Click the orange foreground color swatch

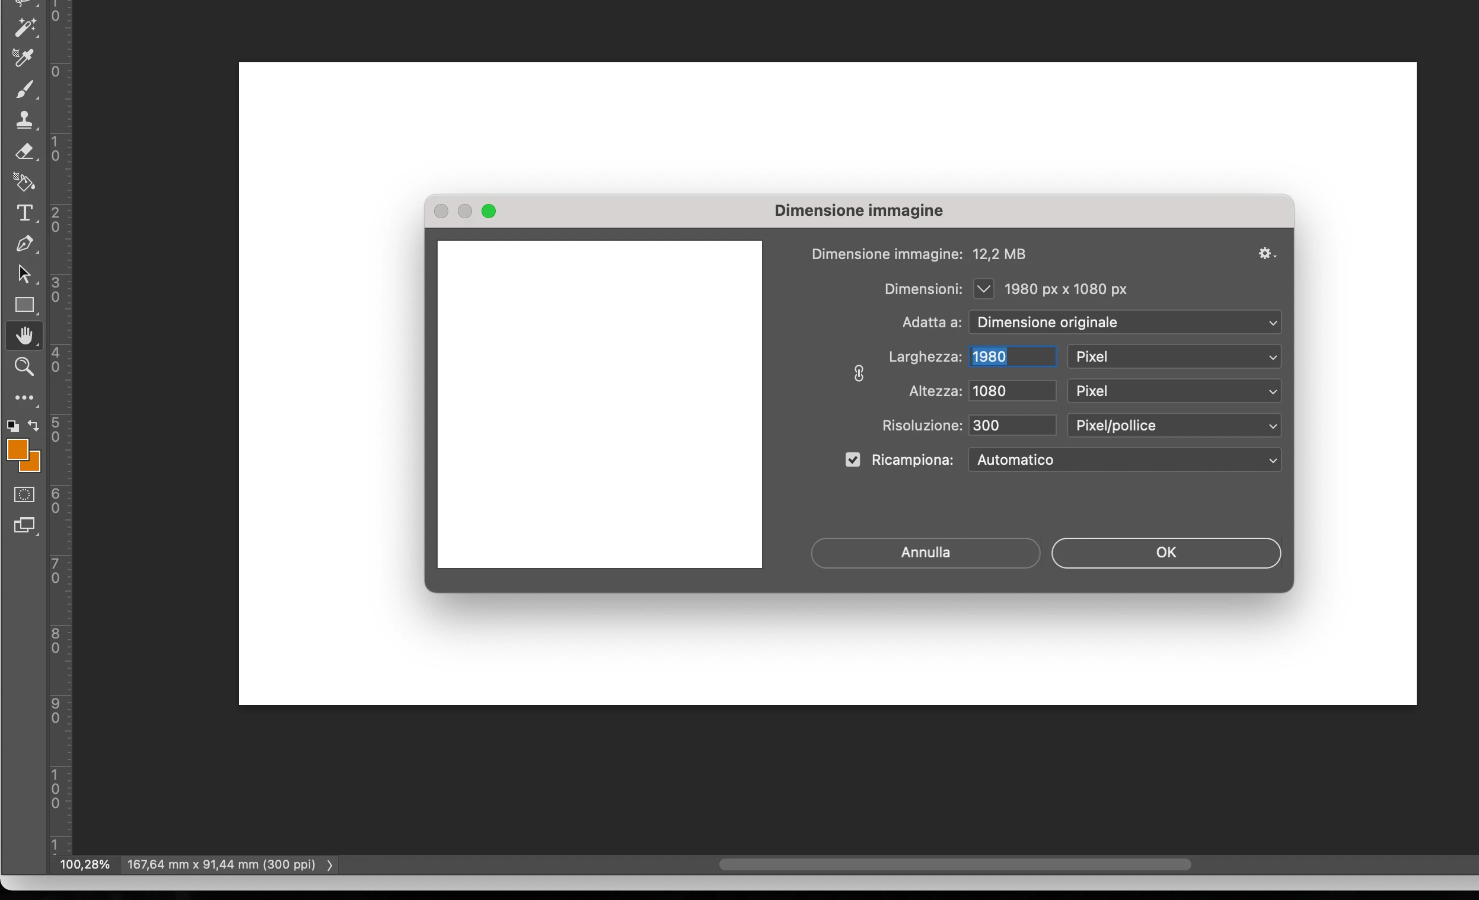tap(17, 449)
